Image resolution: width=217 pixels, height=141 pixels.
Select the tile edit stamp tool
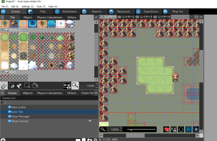coord(12,86)
